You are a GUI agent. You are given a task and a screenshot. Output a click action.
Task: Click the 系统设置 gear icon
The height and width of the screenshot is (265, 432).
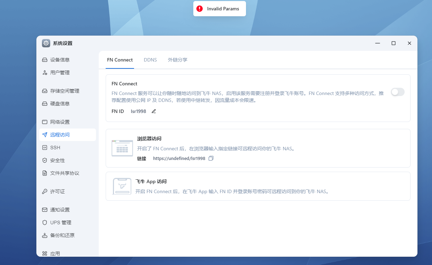point(46,43)
